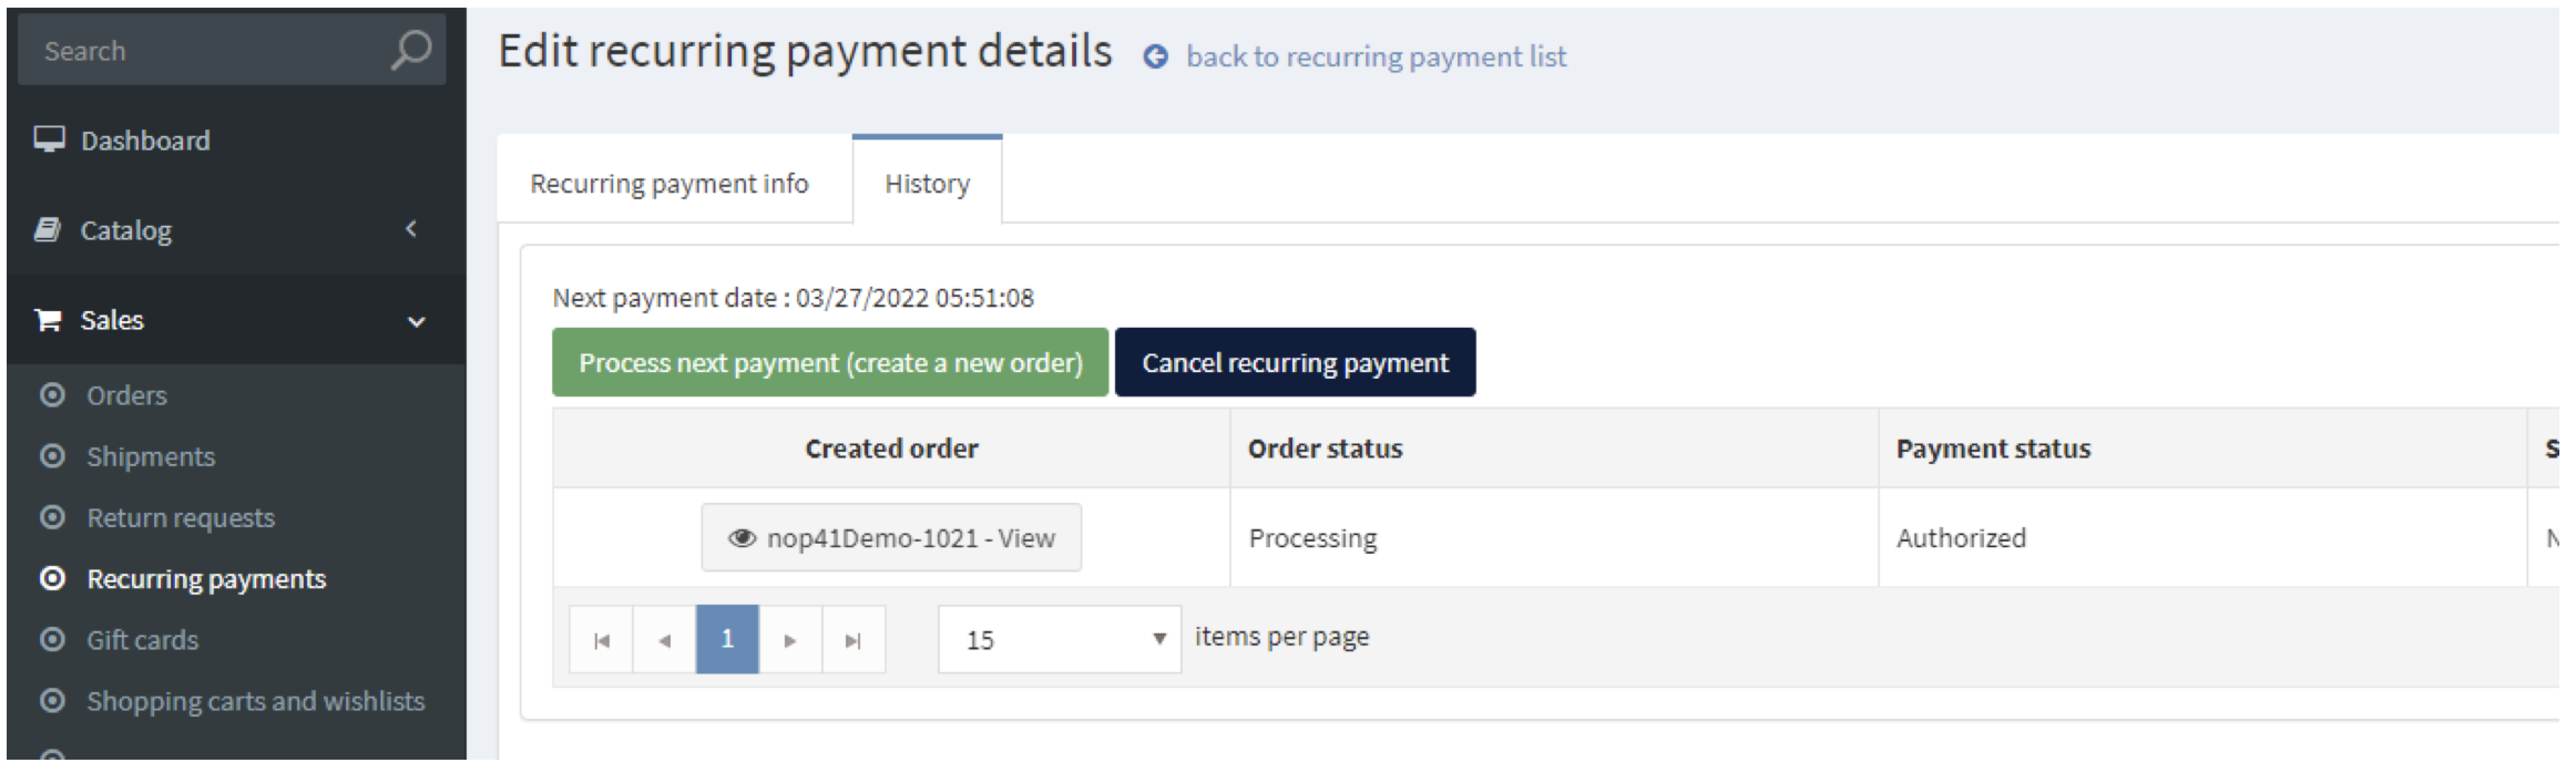The image size is (2576, 773).
Task: Switch to Recurring payment info tab
Action: pyautogui.click(x=669, y=184)
